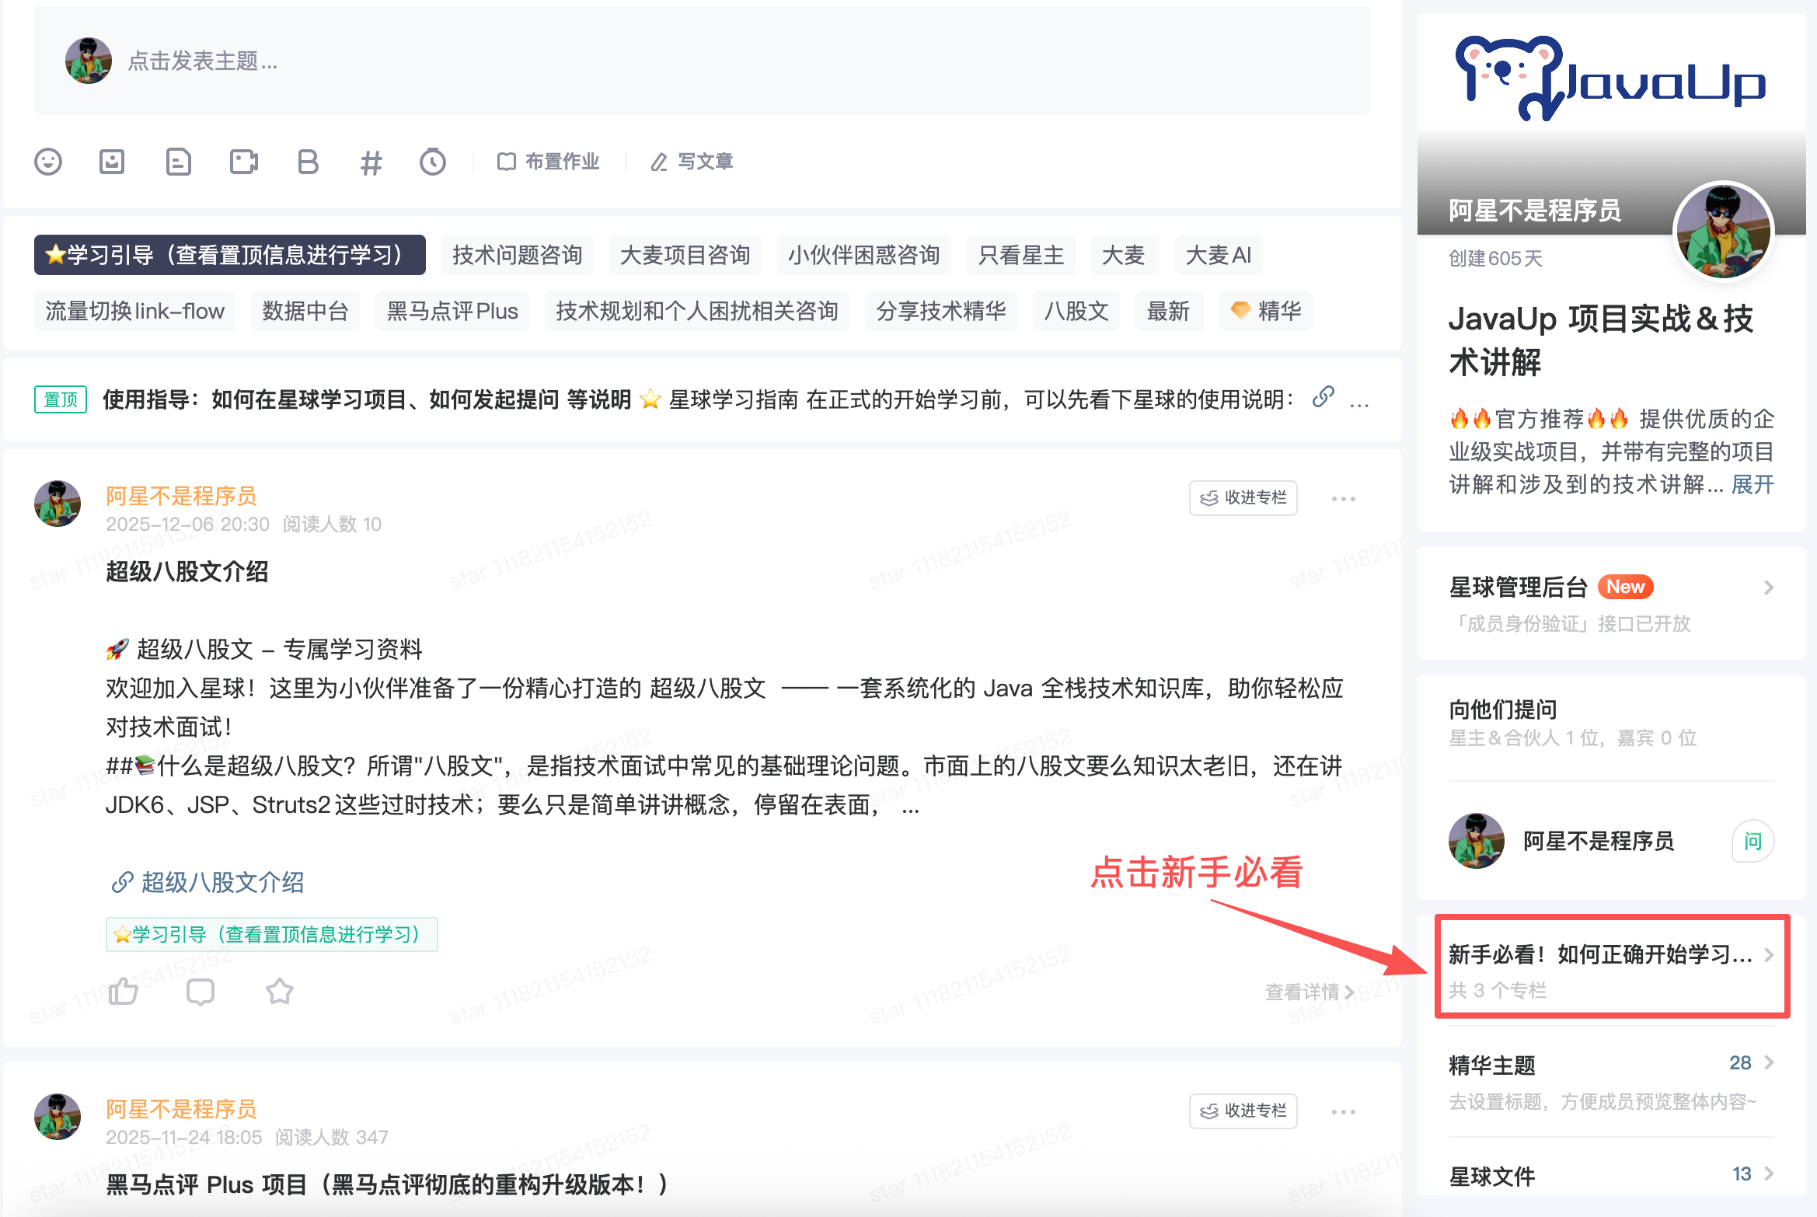Expand the 星球管理后台 section chevron
1817x1217 pixels.
point(1770,588)
